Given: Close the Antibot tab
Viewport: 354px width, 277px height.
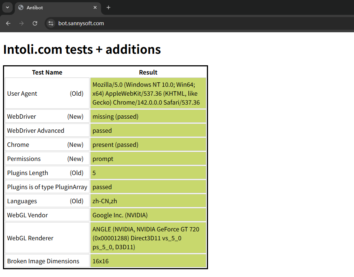Looking at the screenshot, I should [95, 7].
